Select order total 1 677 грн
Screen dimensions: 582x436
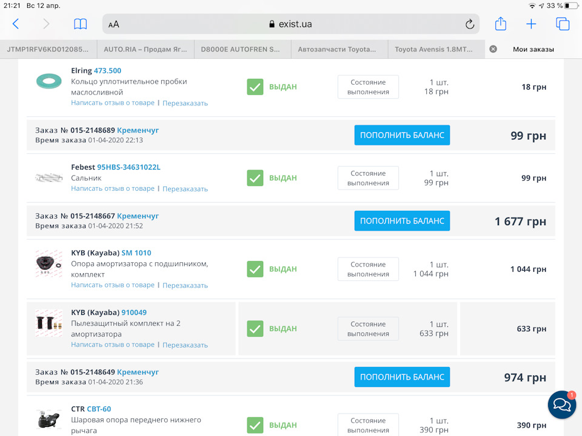coord(520,222)
